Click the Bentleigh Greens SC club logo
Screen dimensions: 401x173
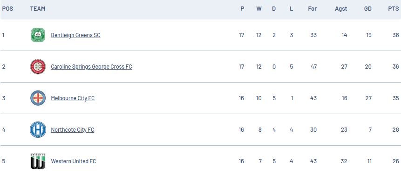pos(38,35)
